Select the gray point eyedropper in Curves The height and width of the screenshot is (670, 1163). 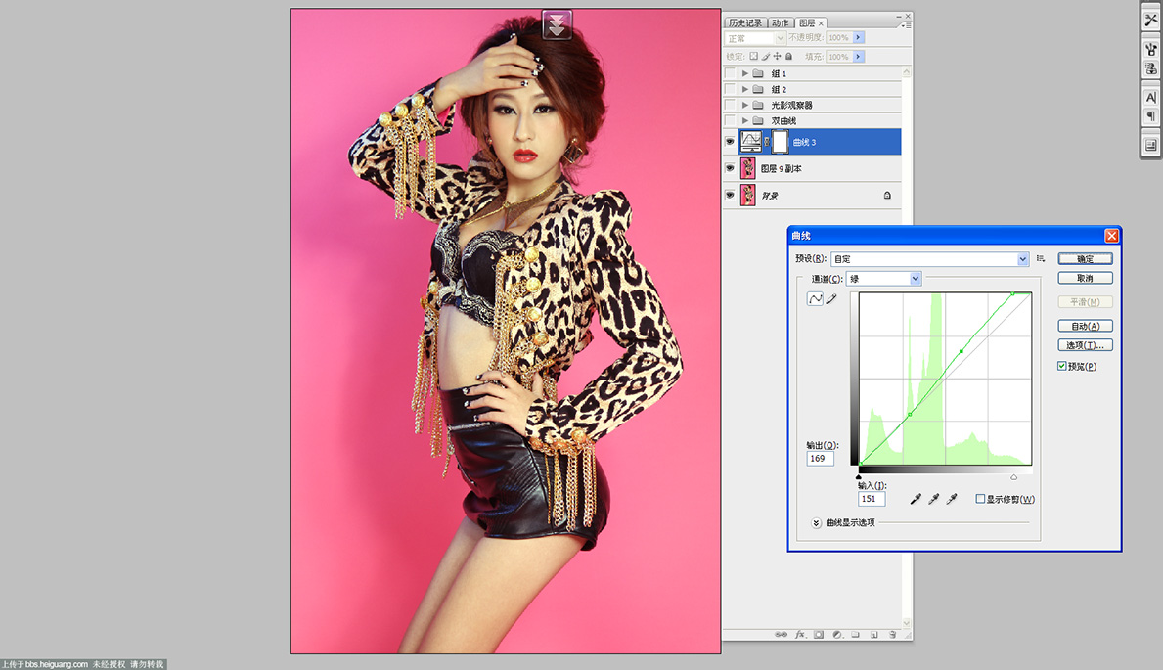[934, 500]
